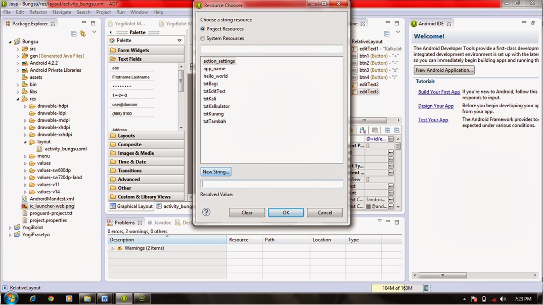
Task: Open the File menu
Action: (7, 12)
